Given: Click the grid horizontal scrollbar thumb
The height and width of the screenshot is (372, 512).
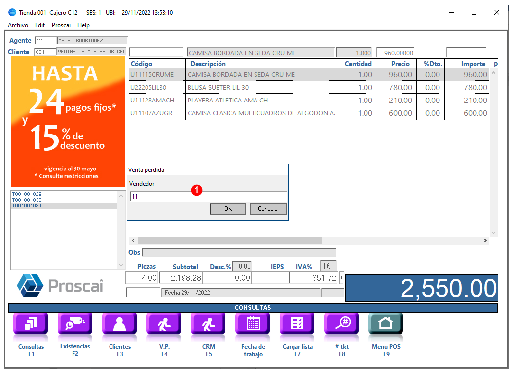Looking at the screenshot, I should (x=229, y=240).
